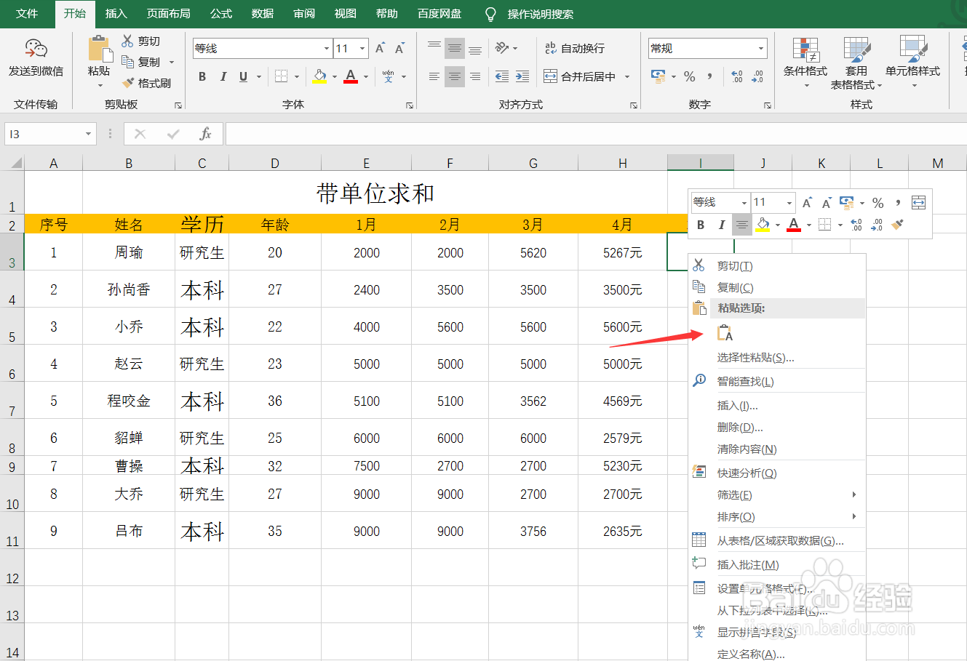This screenshot has width=967, height=661.
Task: Click the Merge and Center (合并后居中) button
Action: click(x=578, y=76)
